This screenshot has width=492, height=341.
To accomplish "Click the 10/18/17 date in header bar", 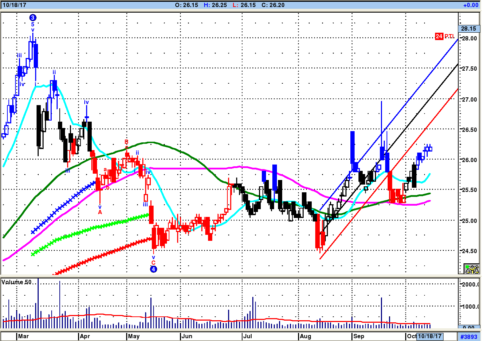I will [x=14, y=5].
